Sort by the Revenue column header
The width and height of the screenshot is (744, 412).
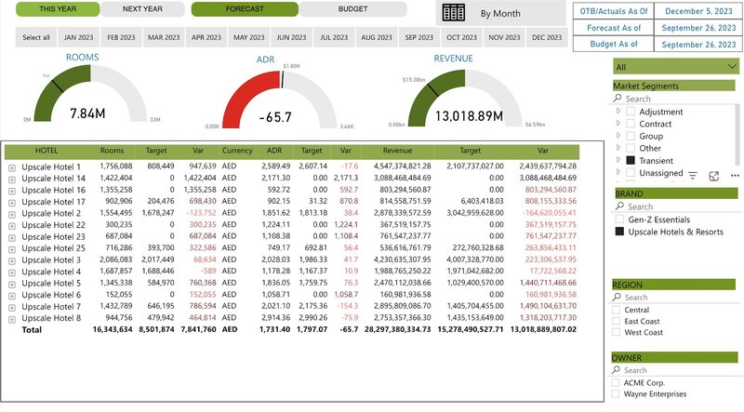tap(397, 151)
